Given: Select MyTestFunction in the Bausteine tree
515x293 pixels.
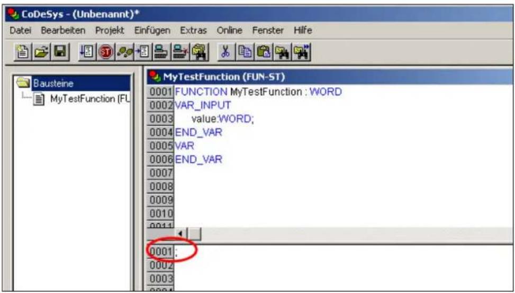Looking at the screenshot, I should click(89, 99).
